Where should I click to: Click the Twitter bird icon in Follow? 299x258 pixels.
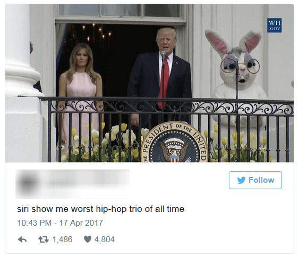(242, 180)
